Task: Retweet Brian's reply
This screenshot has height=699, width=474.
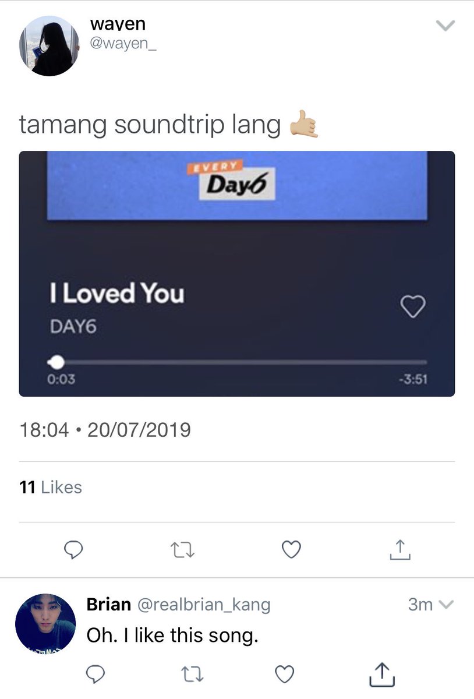Action: tap(189, 674)
